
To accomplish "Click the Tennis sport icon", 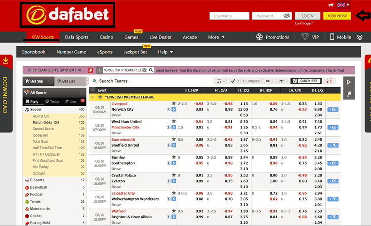I will [x=27, y=201].
